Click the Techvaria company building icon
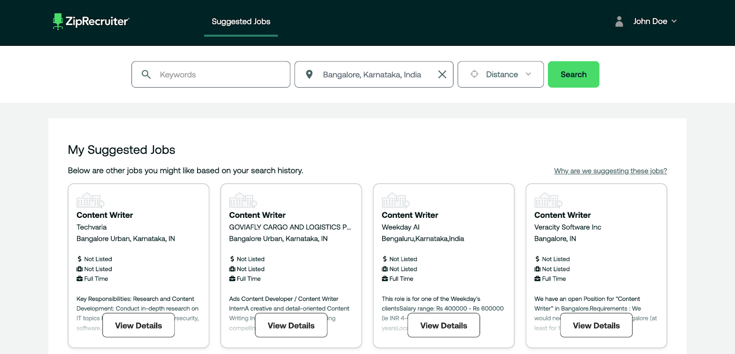 [90, 200]
